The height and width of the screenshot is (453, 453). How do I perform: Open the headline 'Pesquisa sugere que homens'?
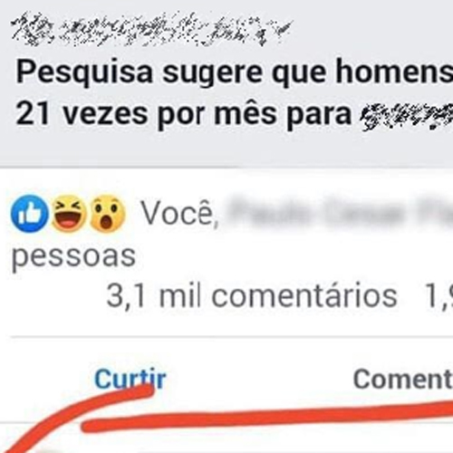(x=235, y=72)
